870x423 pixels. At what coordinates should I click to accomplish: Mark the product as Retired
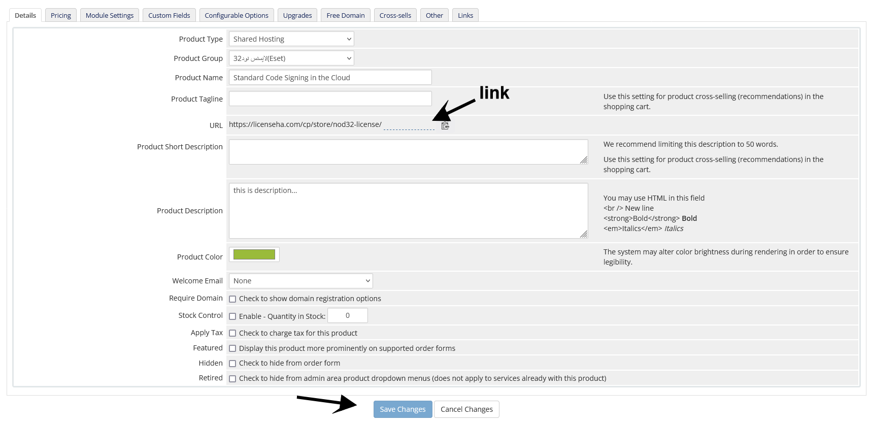pyautogui.click(x=232, y=379)
